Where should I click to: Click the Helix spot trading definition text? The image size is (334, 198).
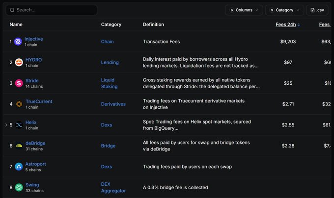197,124
